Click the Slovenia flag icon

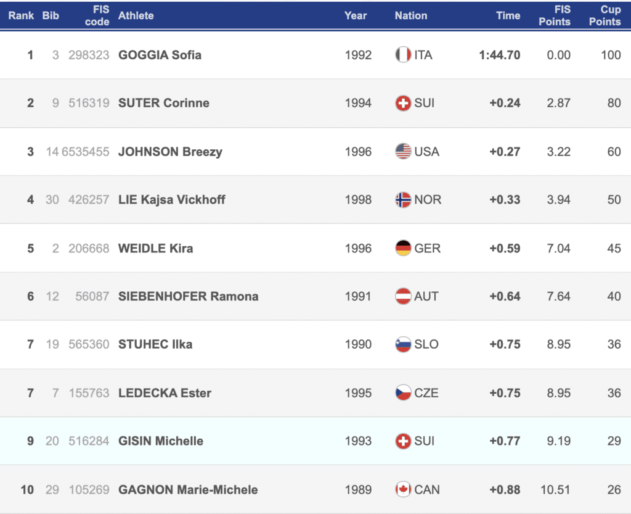click(x=403, y=344)
